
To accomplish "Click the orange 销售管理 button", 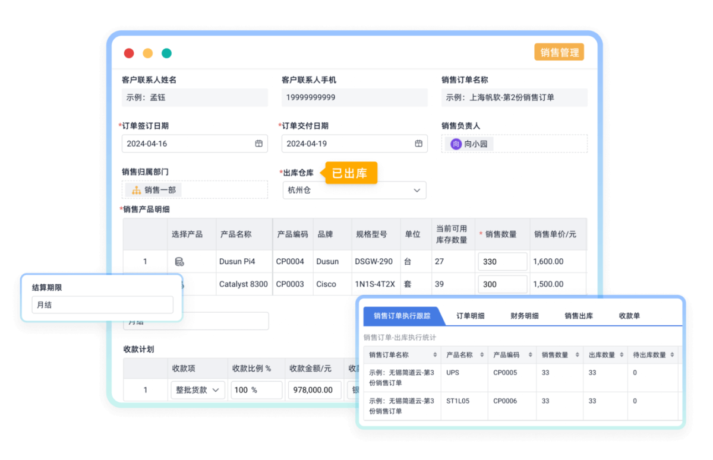I will pyautogui.click(x=559, y=52).
